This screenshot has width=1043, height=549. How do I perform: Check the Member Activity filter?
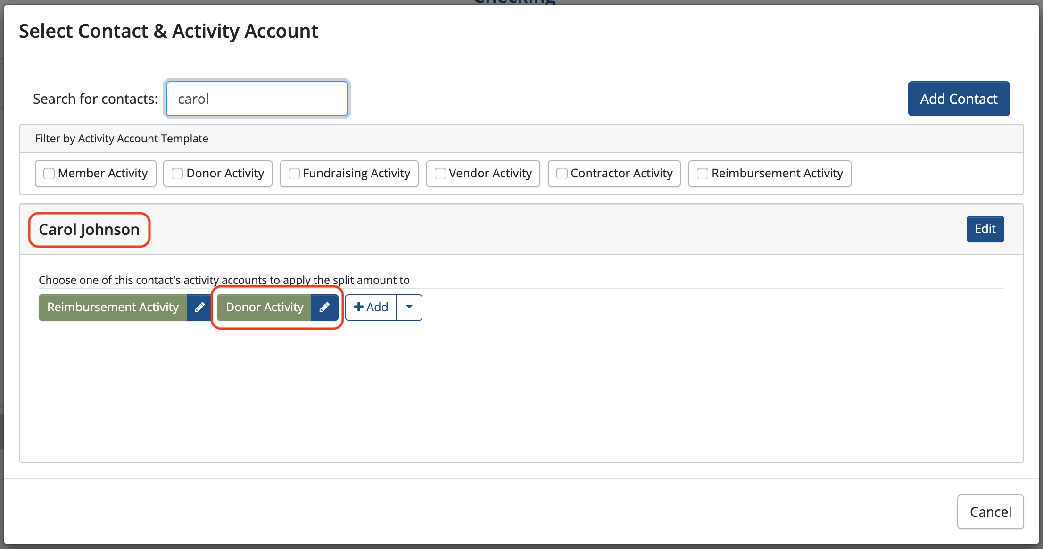49,174
